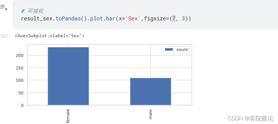Click into the code cell with result_sex.toPandas()

pos(145,15)
